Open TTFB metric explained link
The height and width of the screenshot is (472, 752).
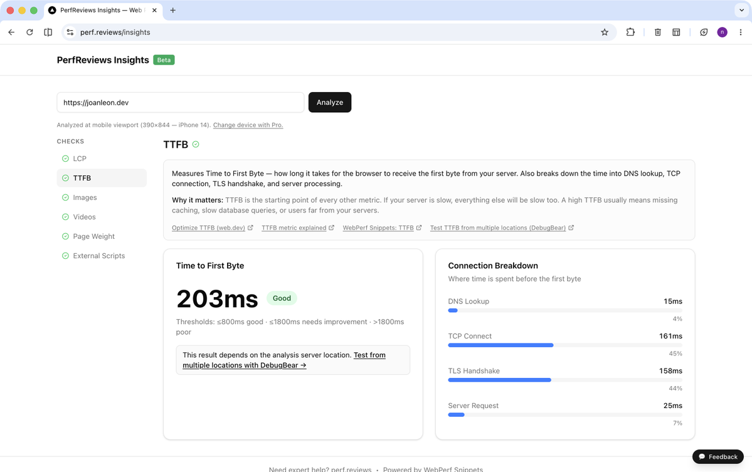click(294, 228)
